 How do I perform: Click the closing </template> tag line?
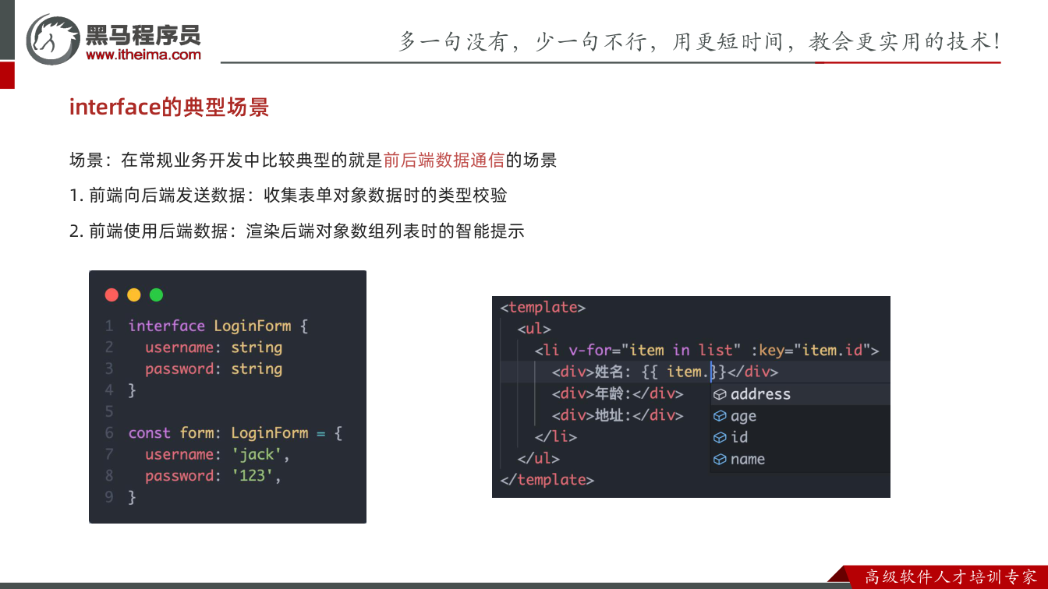click(x=547, y=479)
